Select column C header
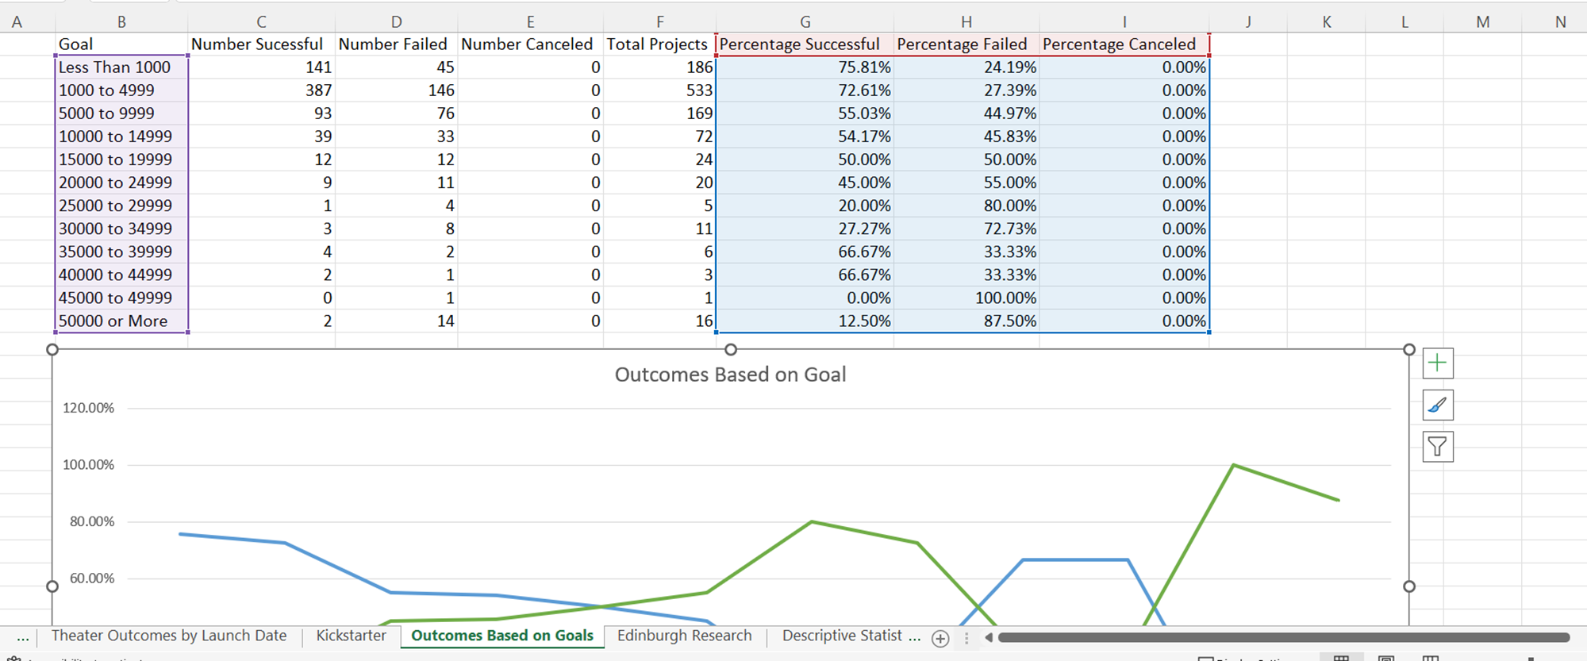This screenshot has height=661, width=1587. [262, 22]
